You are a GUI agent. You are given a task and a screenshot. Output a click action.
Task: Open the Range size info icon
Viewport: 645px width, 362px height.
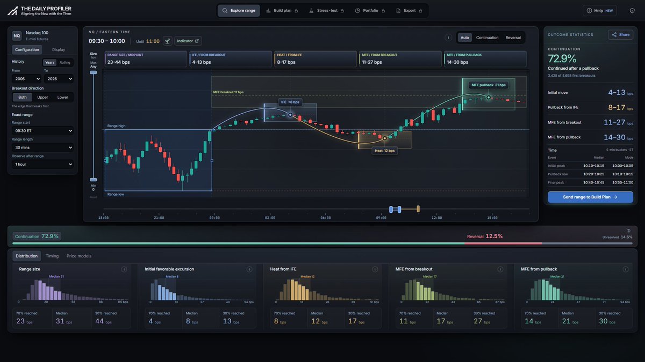124,269
